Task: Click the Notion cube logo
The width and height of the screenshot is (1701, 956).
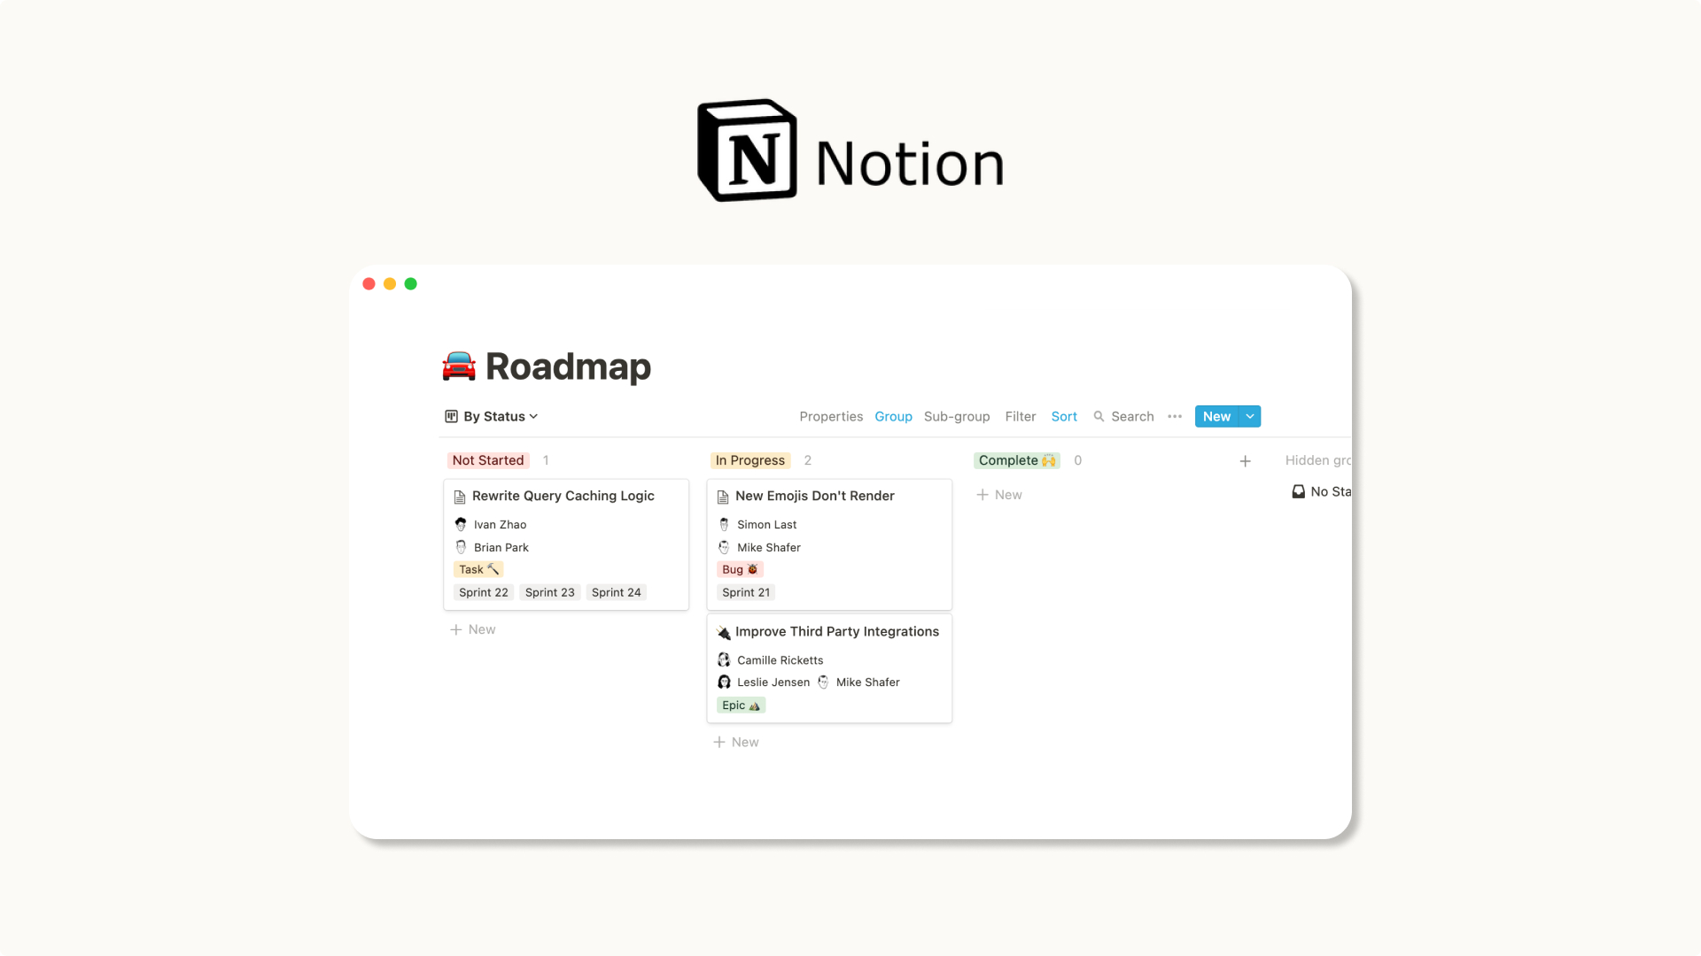Action: tap(747, 150)
